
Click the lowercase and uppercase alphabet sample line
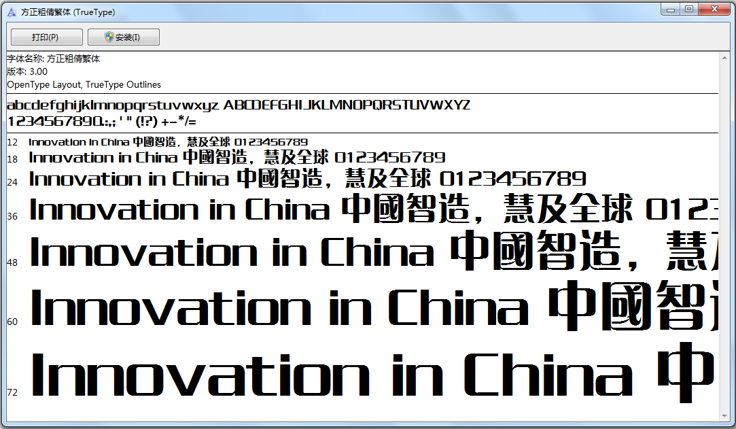click(x=239, y=105)
